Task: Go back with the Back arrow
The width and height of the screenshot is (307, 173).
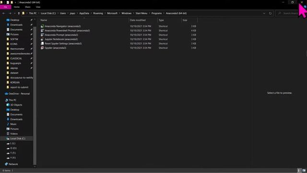Action: [x=4, y=13]
